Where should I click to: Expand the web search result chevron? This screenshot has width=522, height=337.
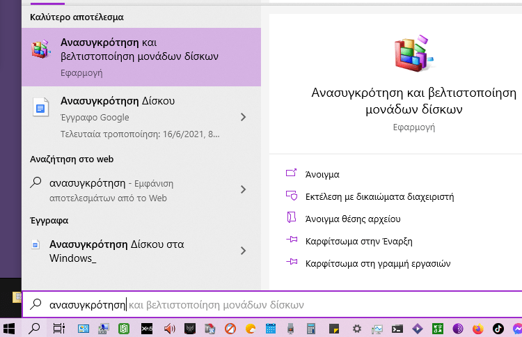tap(243, 189)
